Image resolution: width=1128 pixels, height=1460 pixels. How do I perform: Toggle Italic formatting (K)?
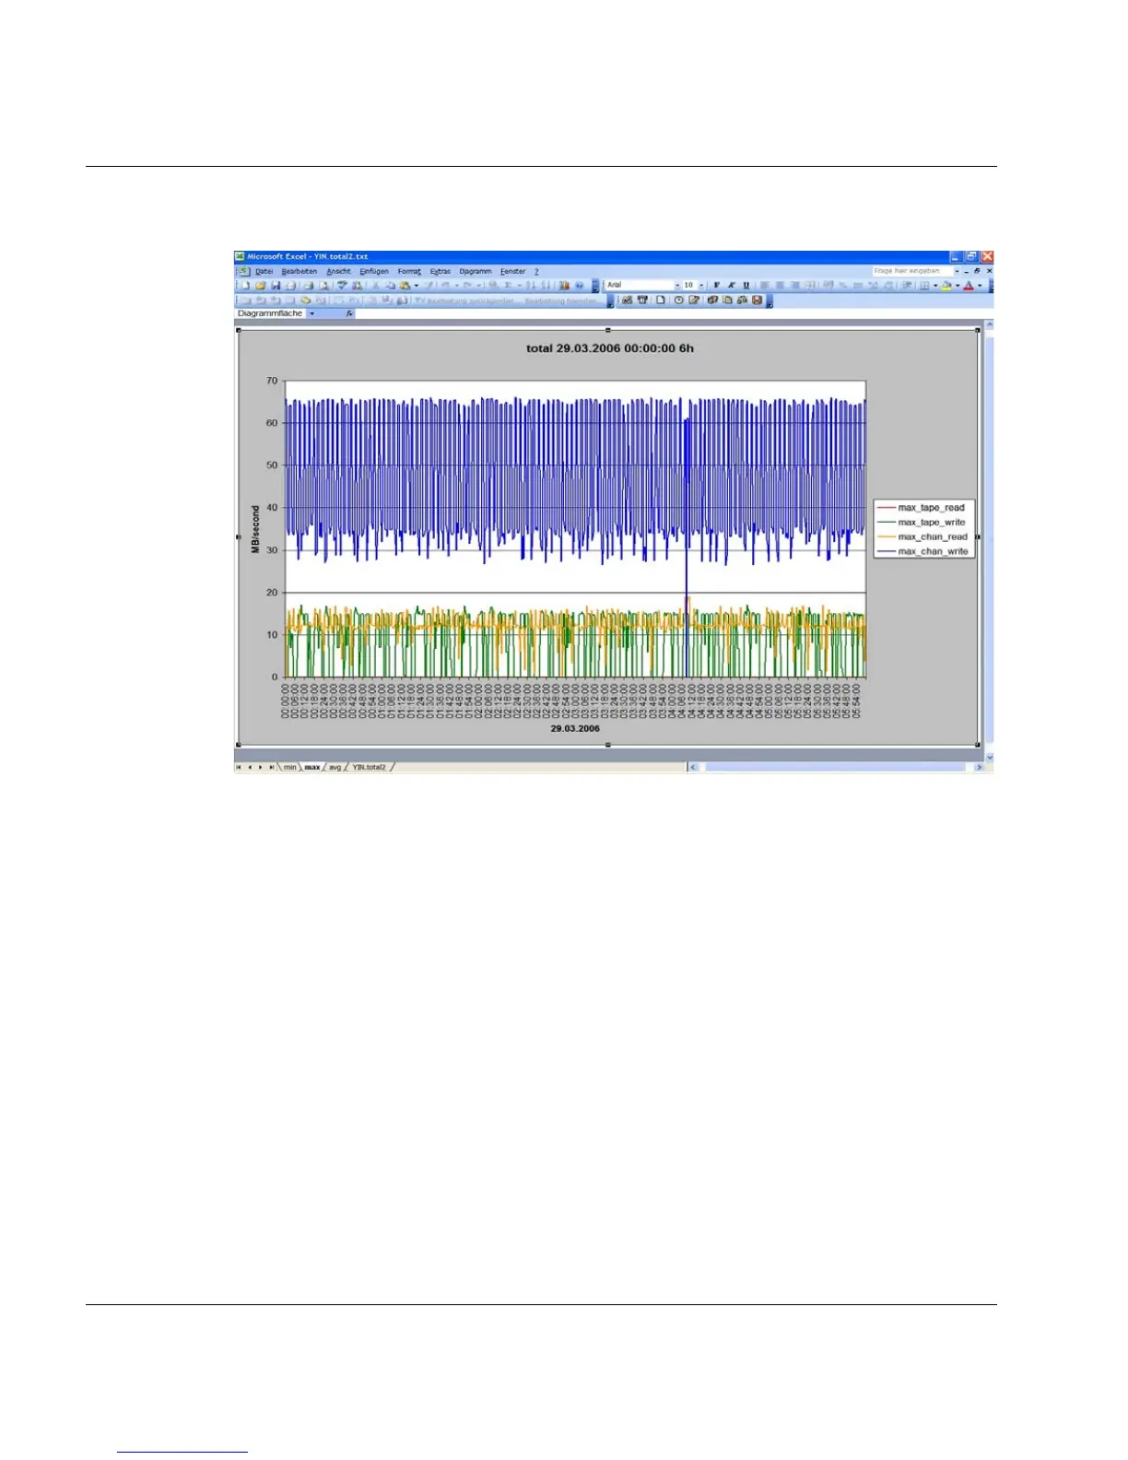click(x=731, y=285)
